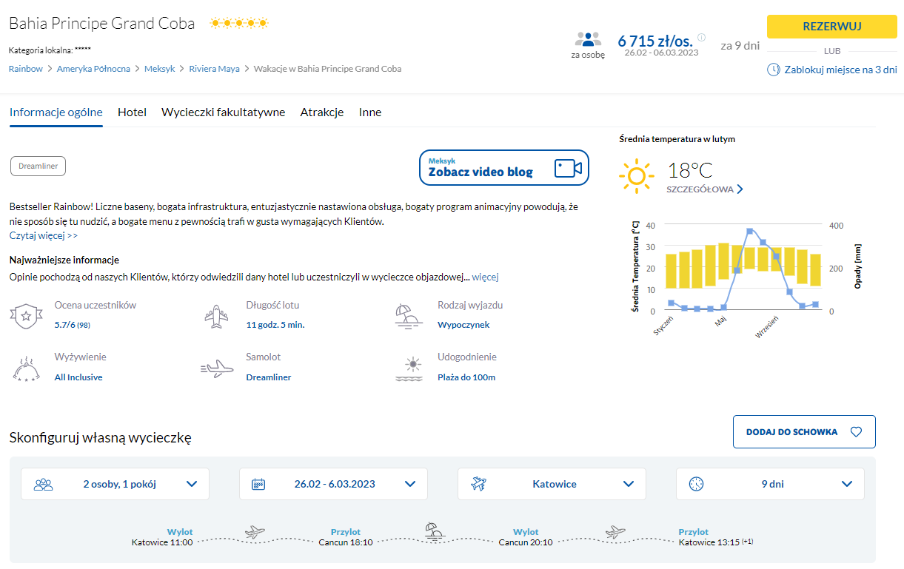Click the info icon next to price

[701, 38]
